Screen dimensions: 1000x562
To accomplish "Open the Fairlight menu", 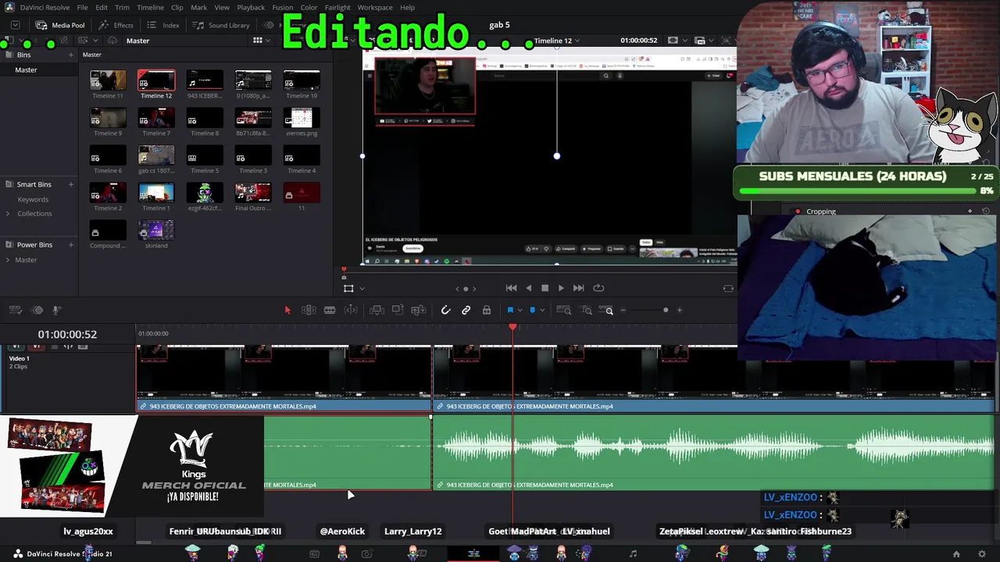I will coord(337,7).
